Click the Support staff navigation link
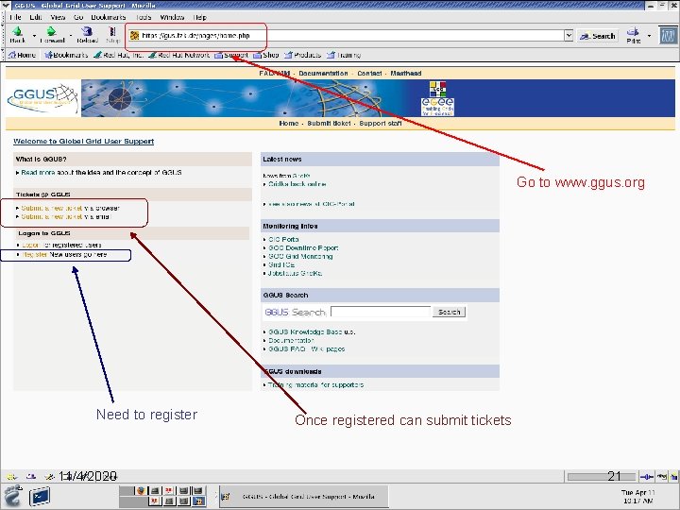Screen dimensions: 680x510 tap(381, 123)
